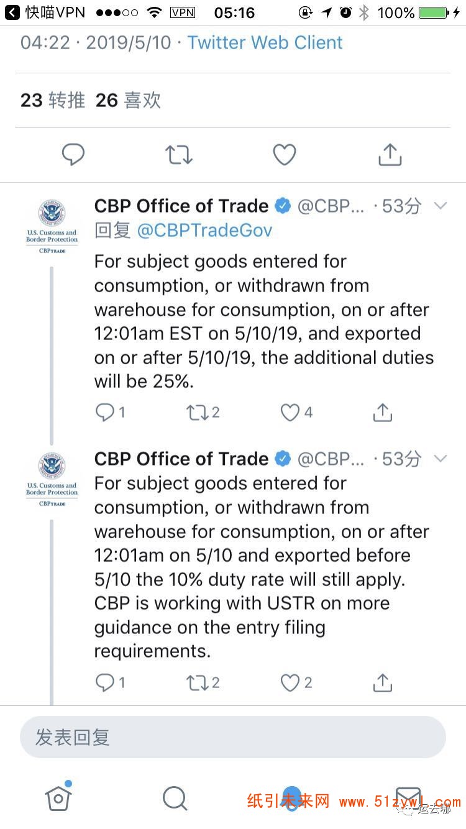The height and width of the screenshot is (829, 466).
Task: Tap reply icon on the main tweet
Action: [x=73, y=155]
